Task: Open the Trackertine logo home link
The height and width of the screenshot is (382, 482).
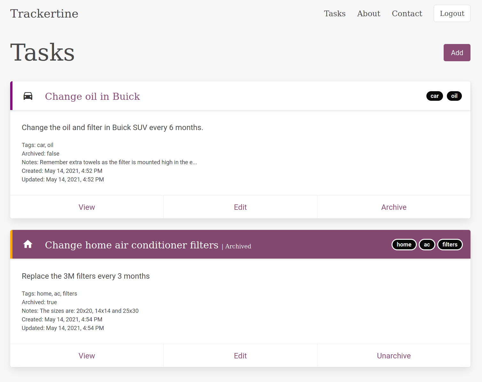Action: coord(44,13)
